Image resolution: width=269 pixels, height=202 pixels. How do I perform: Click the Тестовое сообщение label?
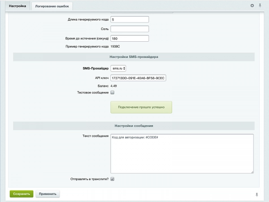(93, 92)
